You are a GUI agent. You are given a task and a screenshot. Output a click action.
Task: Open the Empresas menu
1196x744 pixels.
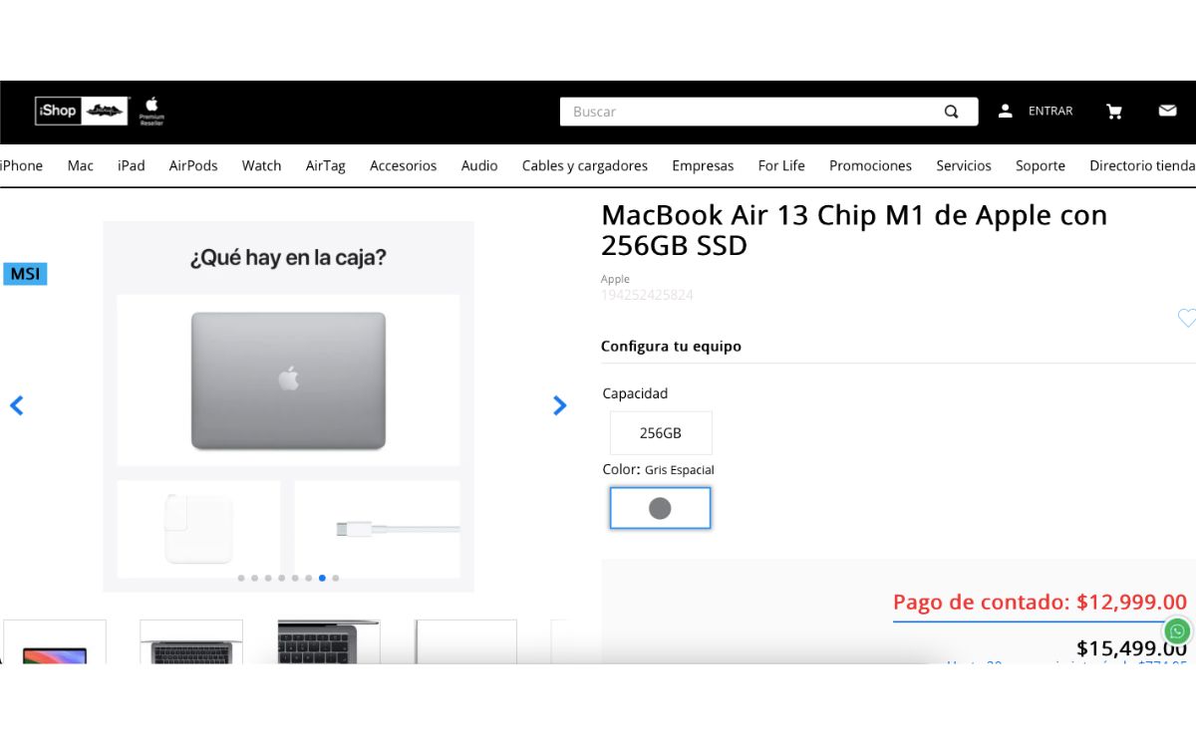pyautogui.click(x=703, y=165)
